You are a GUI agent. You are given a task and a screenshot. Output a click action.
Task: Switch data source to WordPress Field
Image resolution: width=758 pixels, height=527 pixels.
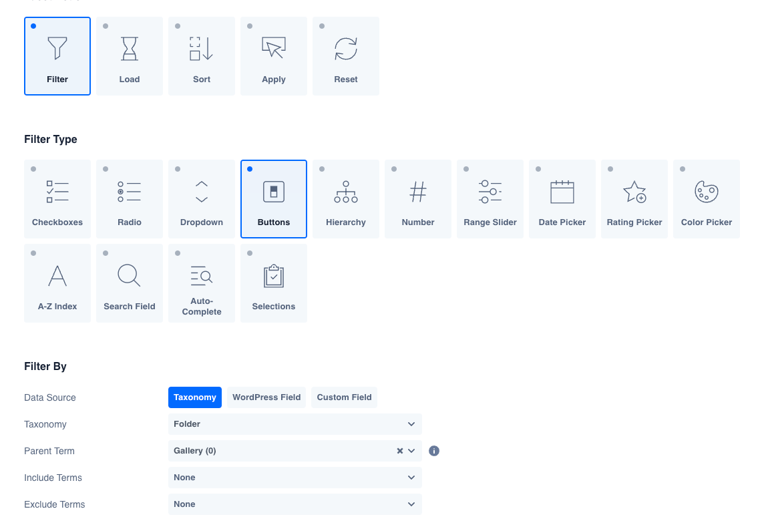tap(266, 397)
